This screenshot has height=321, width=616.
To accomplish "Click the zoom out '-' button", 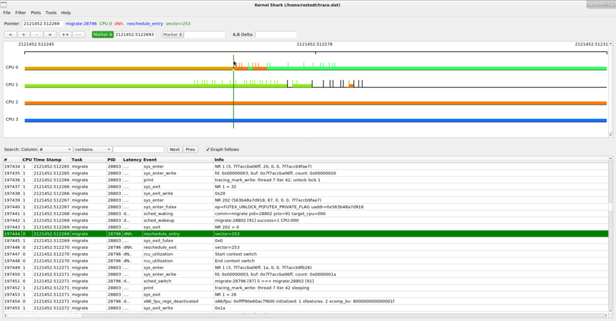I will click(x=37, y=35).
